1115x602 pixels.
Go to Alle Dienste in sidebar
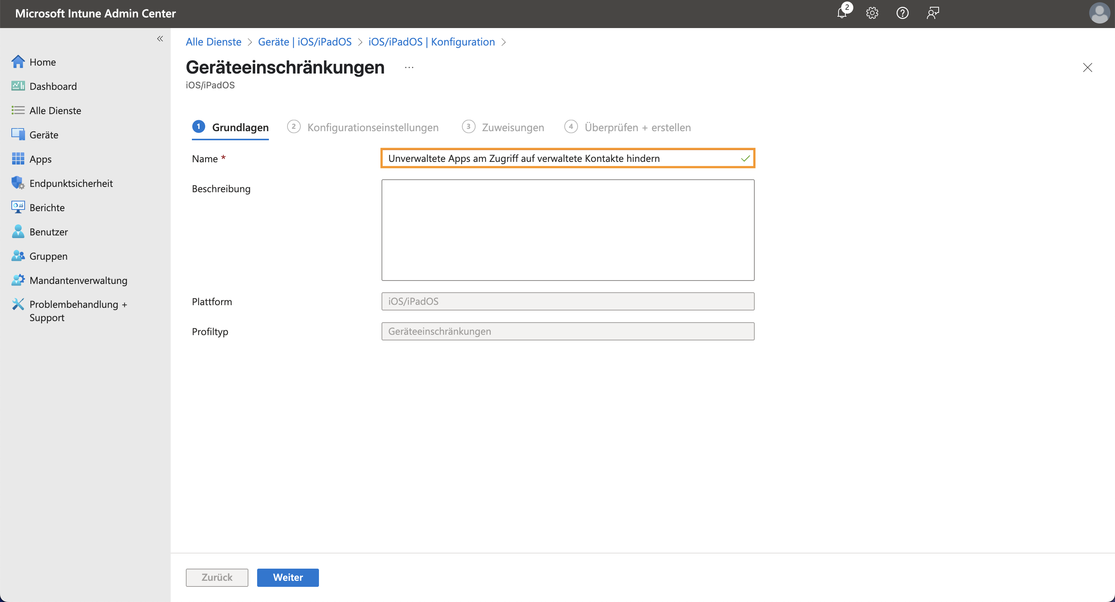click(x=55, y=110)
